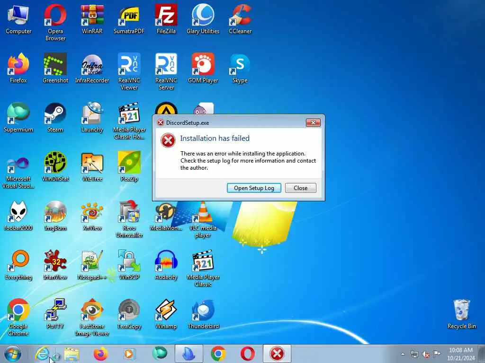Click the Winamp desktop icon
Image resolution: width=485 pixels, height=363 pixels.
tap(166, 314)
